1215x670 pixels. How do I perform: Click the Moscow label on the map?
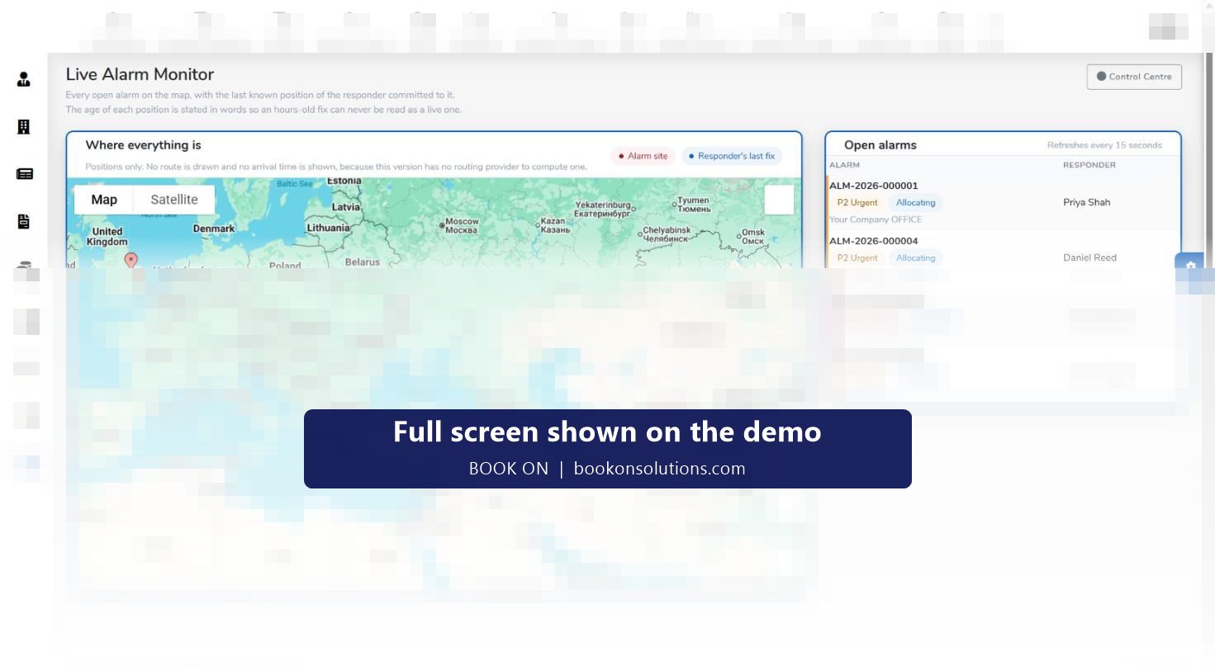tap(459, 225)
